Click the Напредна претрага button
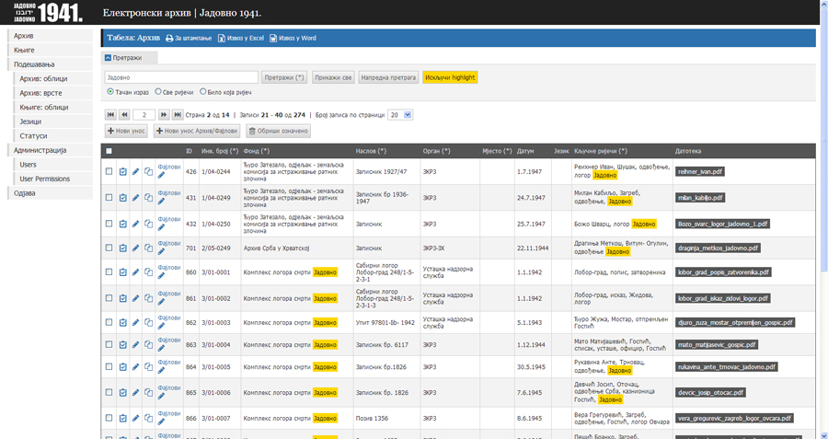828x439 pixels. coord(388,78)
